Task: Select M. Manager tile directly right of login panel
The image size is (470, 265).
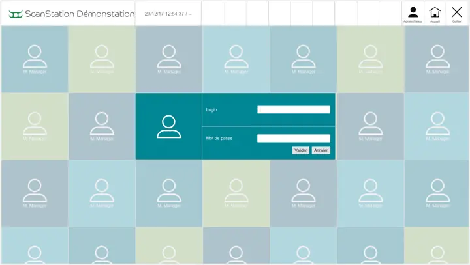Action: [x=370, y=126]
